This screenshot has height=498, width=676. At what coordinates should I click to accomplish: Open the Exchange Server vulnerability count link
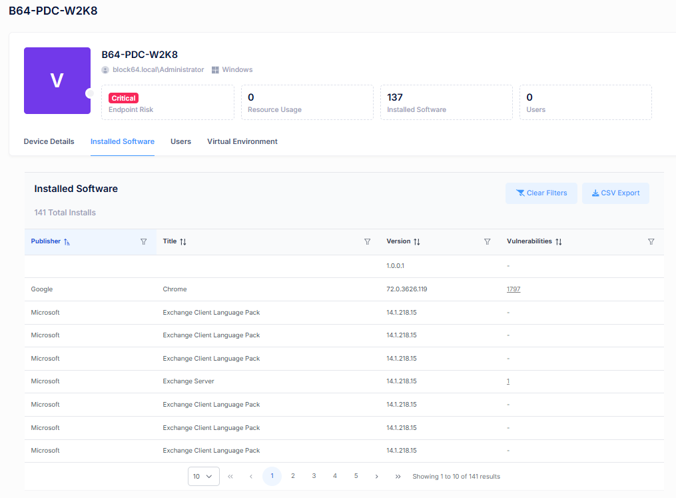point(508,381)
